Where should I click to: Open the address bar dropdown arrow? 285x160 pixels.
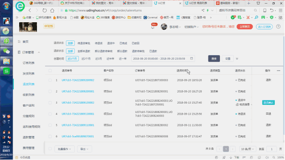point(212,10)
